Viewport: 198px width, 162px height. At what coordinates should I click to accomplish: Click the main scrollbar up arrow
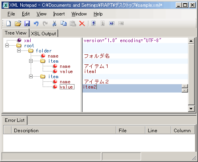coord(191,41)
